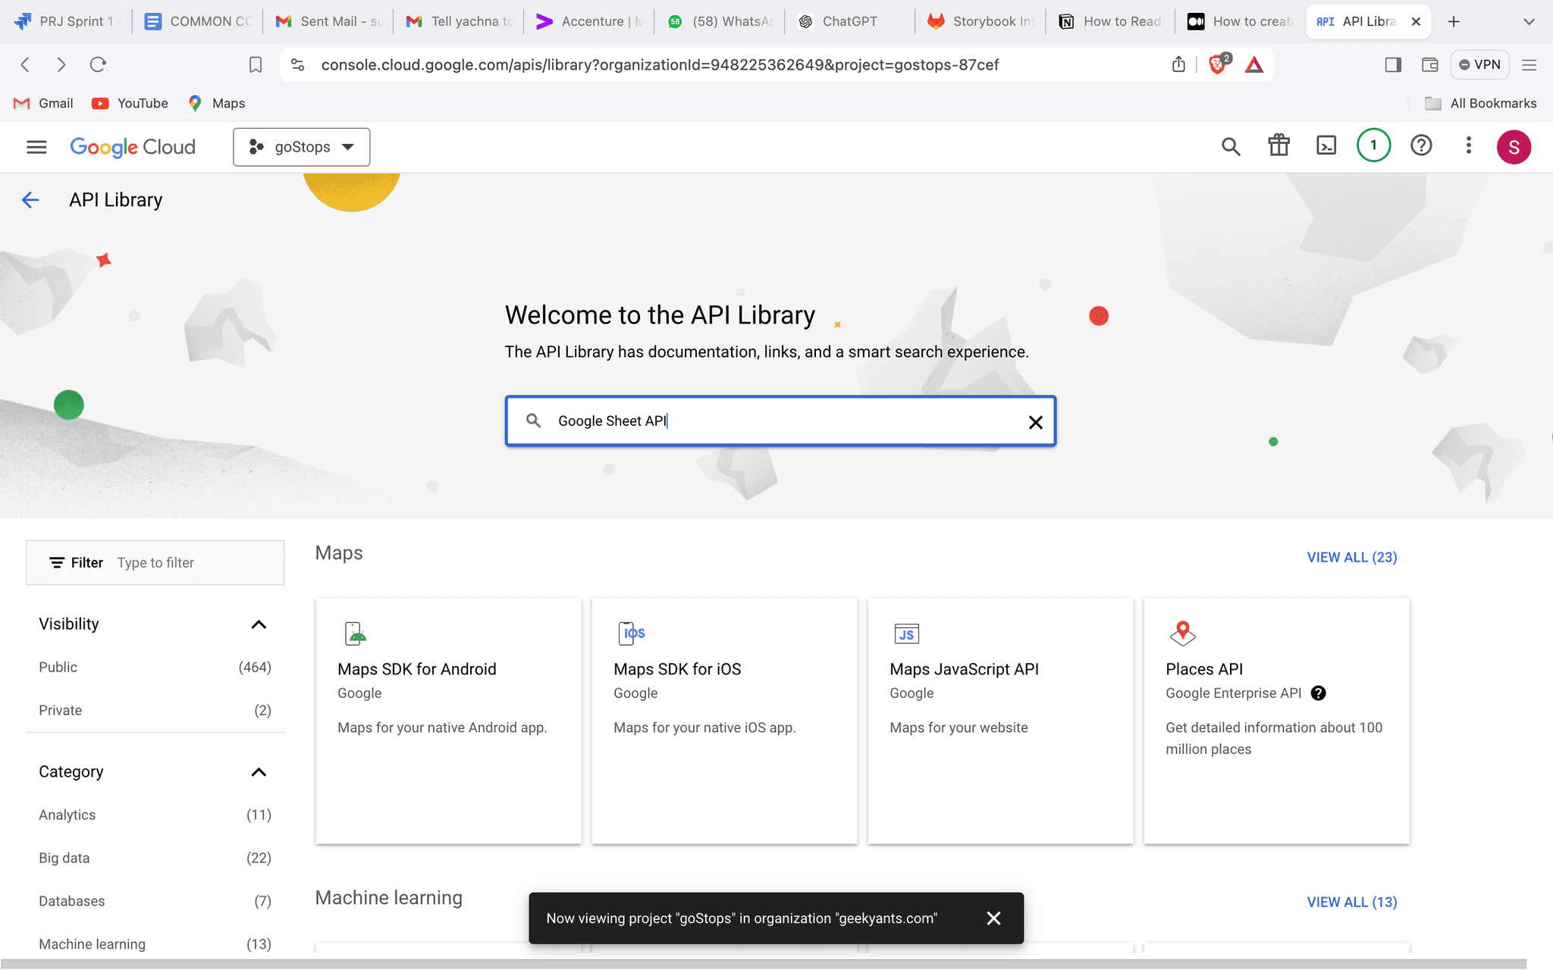The height and width of the screenshot is (970, 1553).
Task: Click VIEW ALL next to Maps section
Action: click(x=1351, y=556)
